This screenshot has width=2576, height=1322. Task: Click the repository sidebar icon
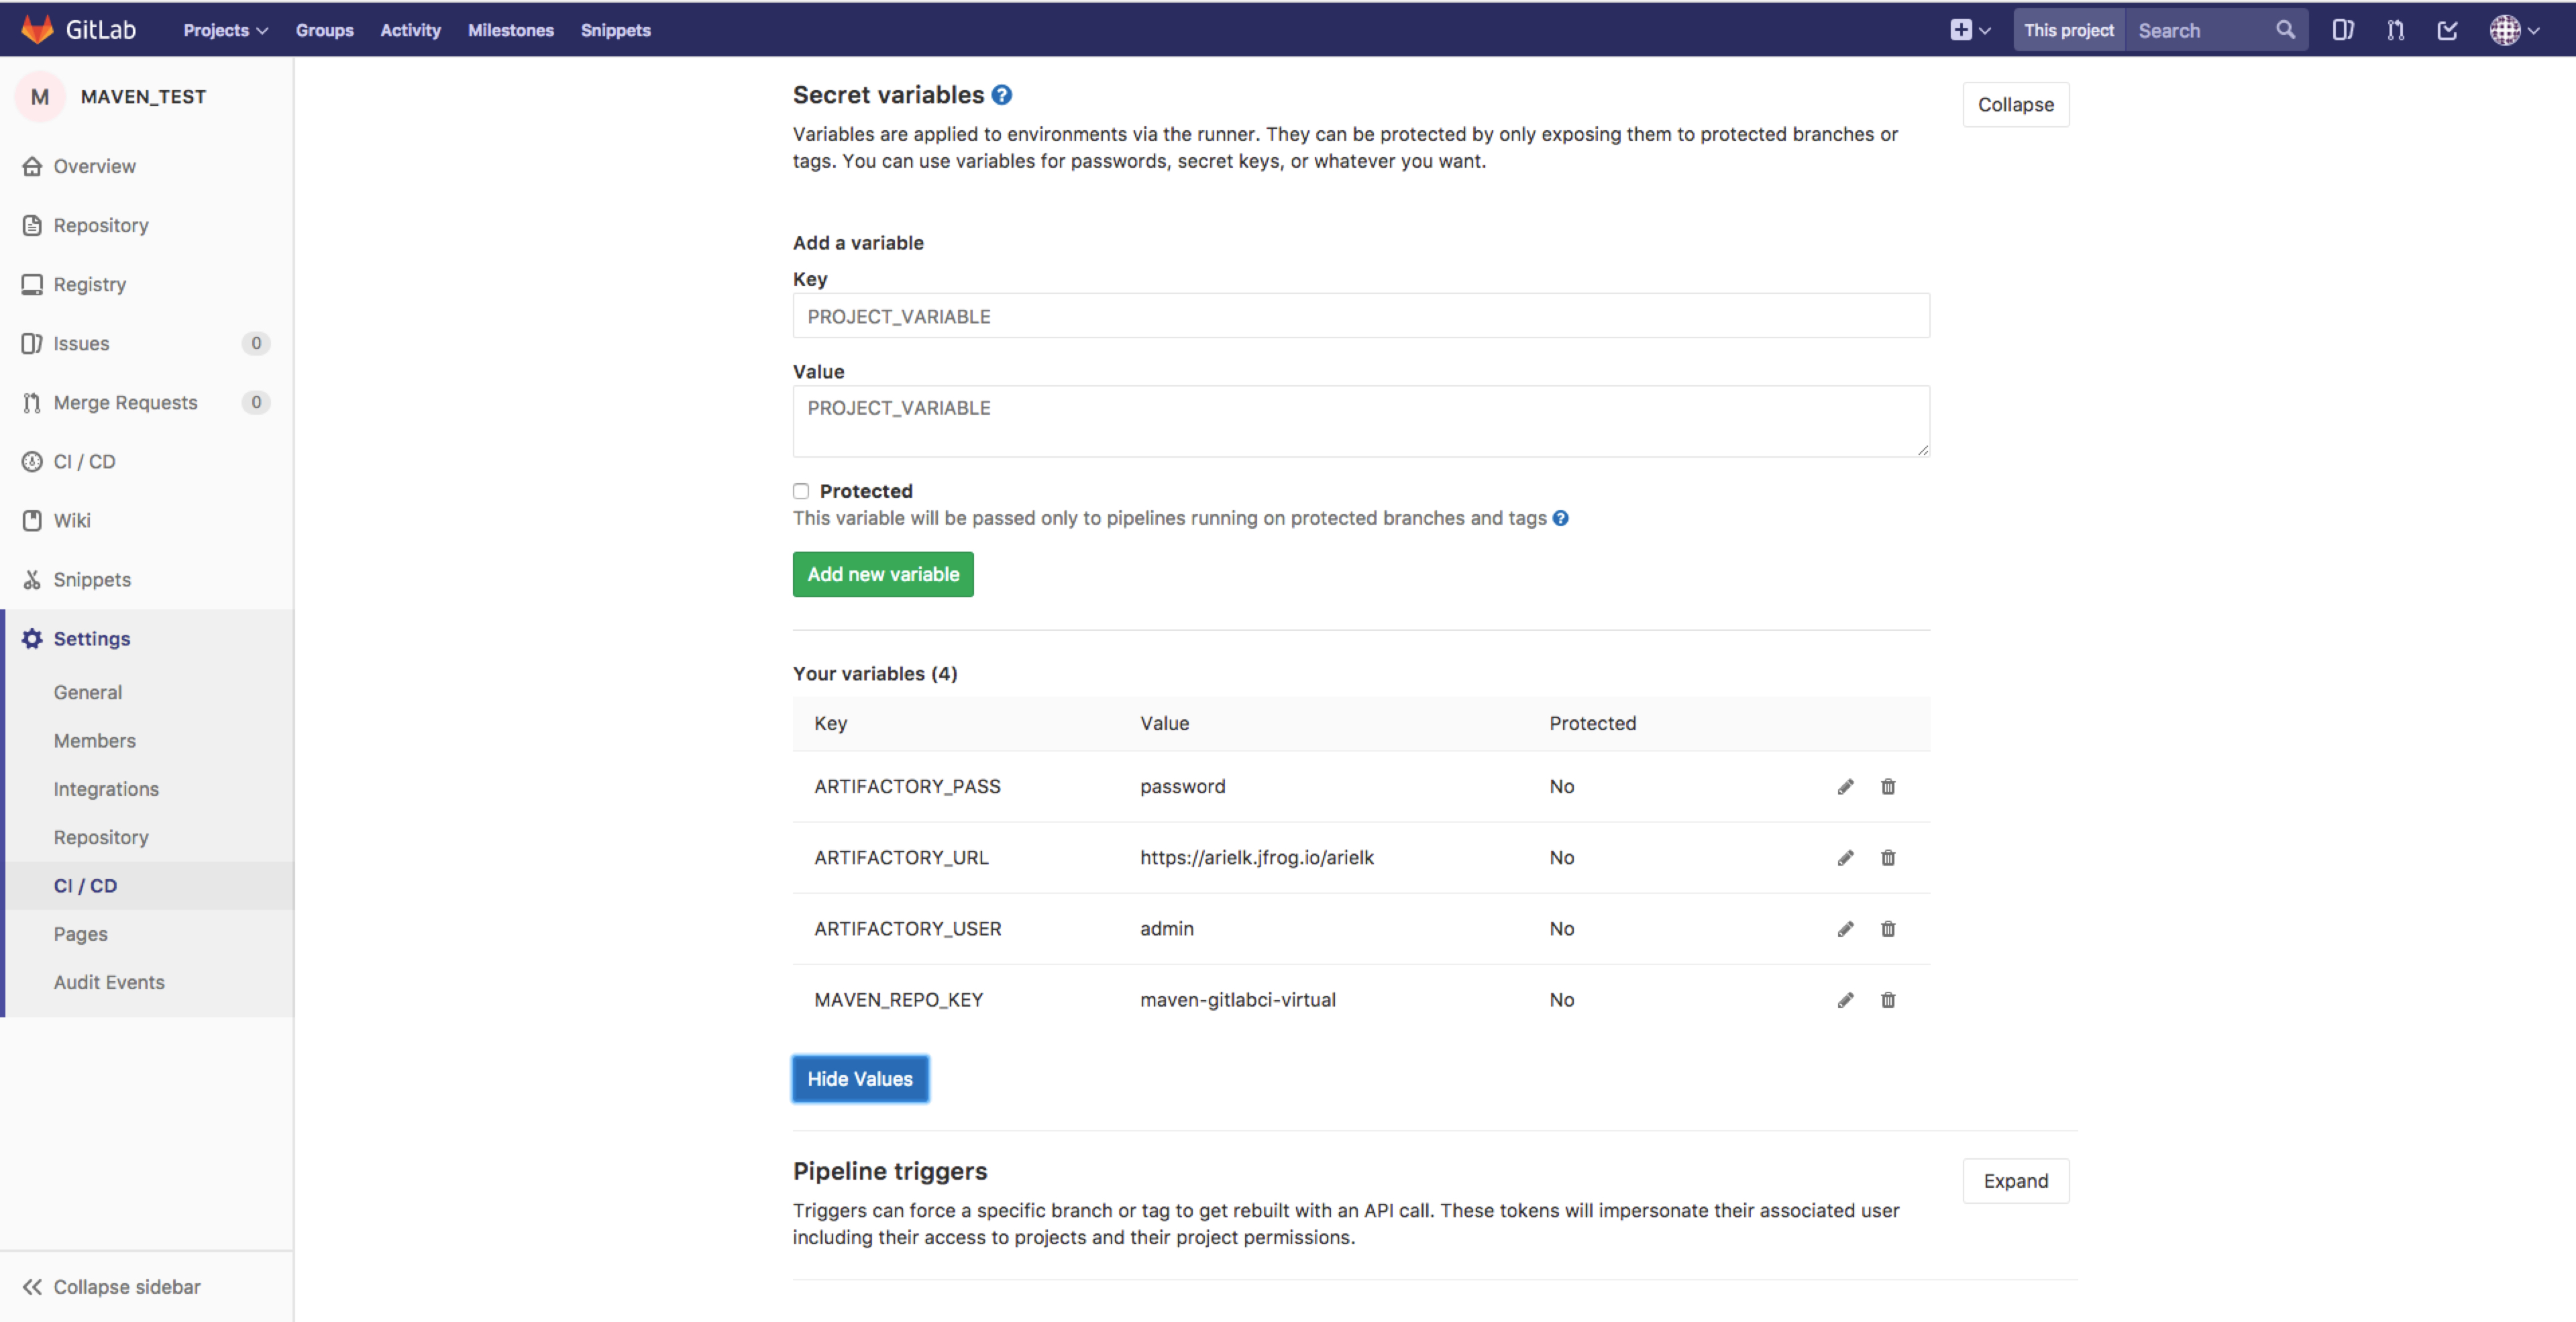tap(32, 224)
